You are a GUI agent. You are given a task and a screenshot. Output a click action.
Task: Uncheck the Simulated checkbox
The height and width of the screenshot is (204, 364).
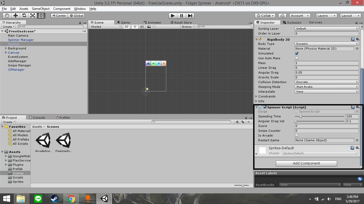(x=297, y=53)
